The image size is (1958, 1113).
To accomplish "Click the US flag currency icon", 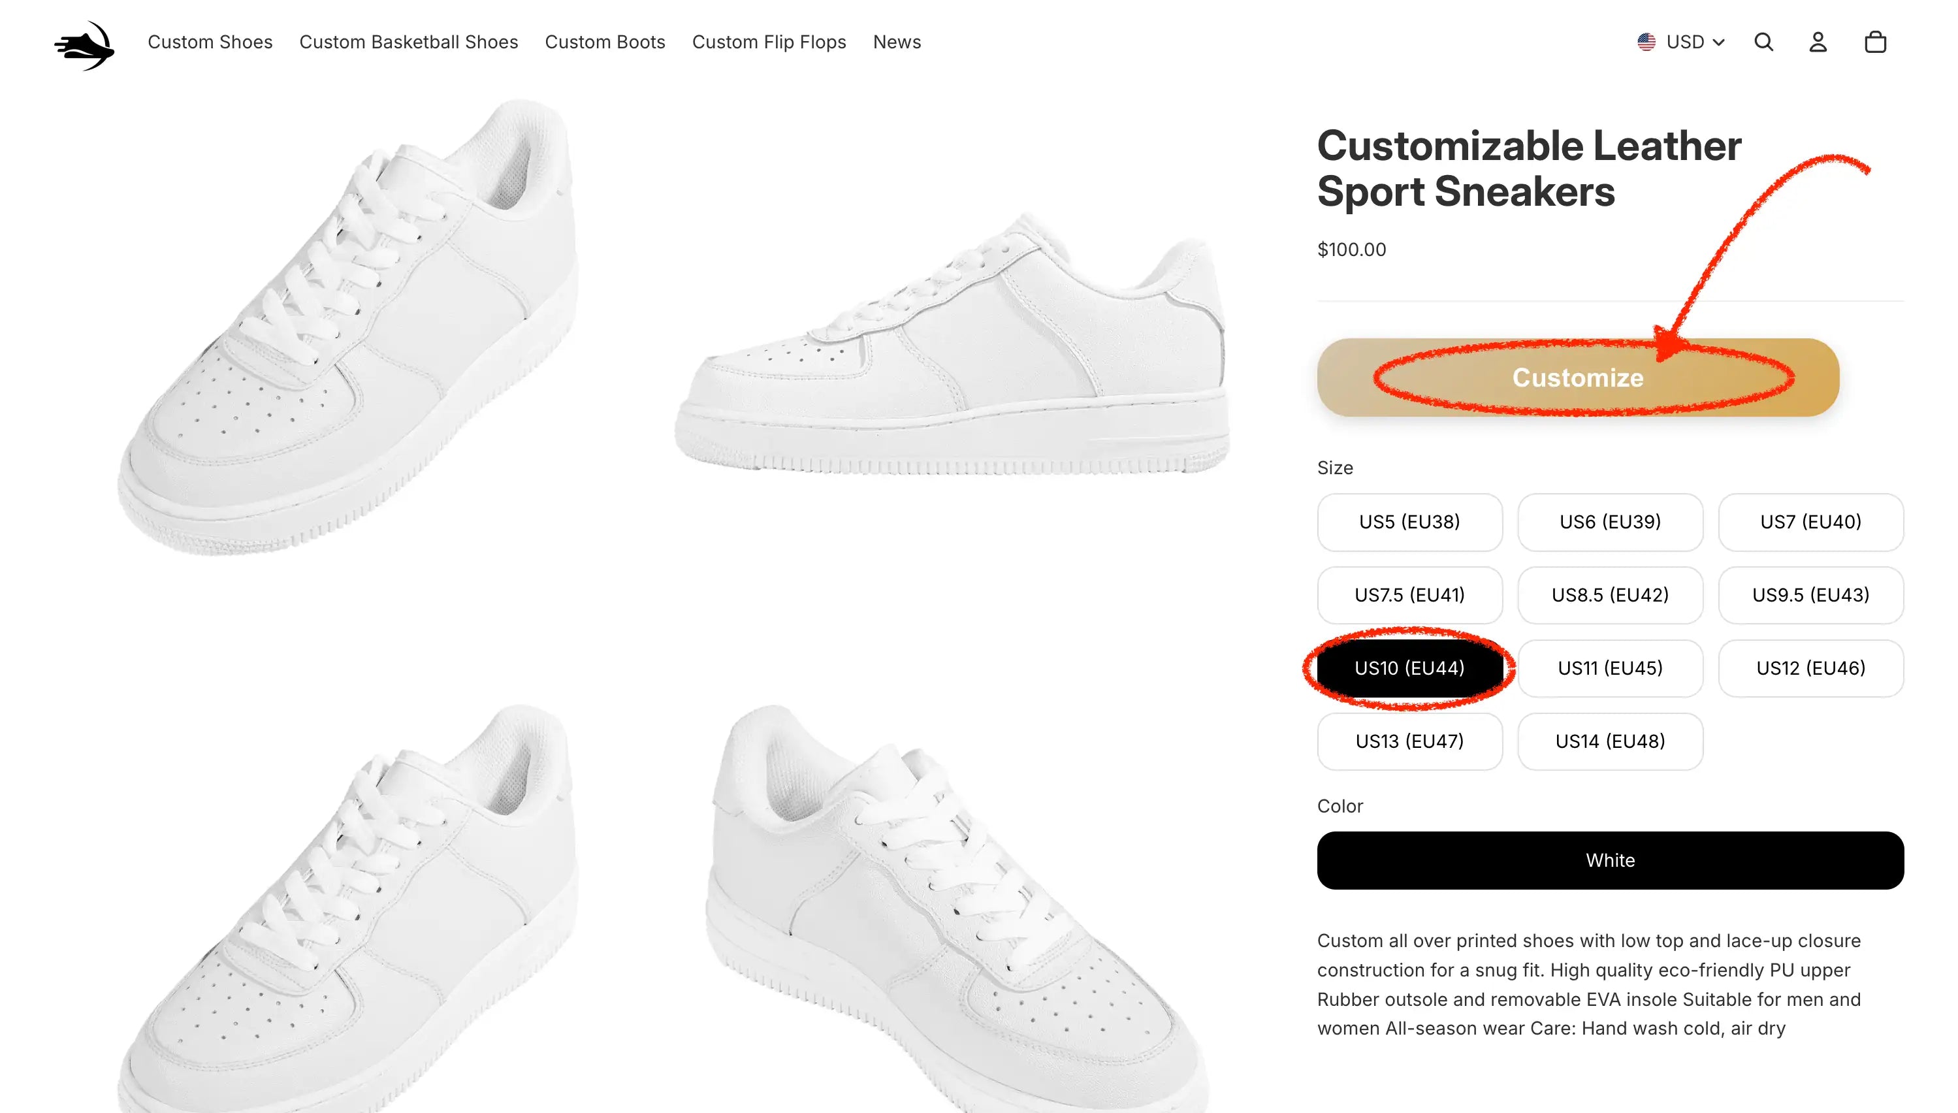I will 1646,42.
